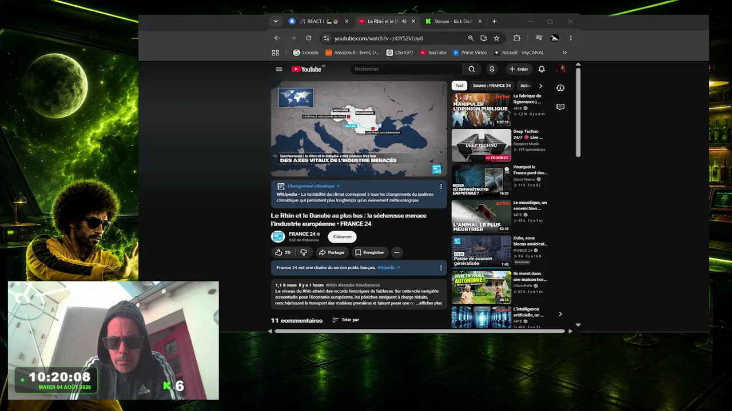Open the Wikipedia link about France 24
The image size is (732, 411).
[388, 268]
